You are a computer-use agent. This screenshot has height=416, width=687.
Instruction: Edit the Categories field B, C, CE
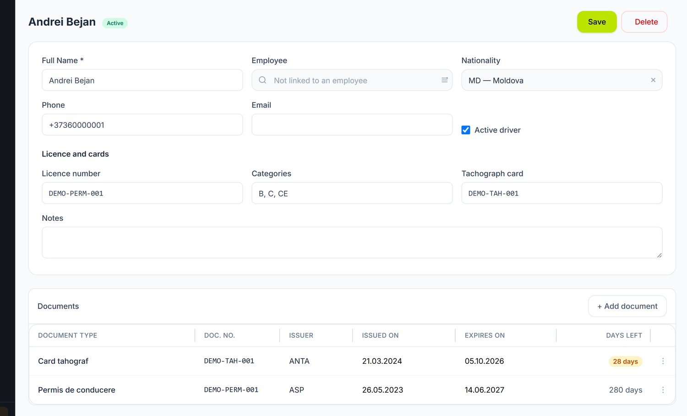pos(352,193)
